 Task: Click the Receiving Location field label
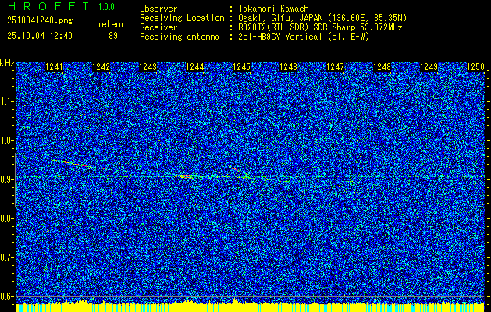coord(182,18)
